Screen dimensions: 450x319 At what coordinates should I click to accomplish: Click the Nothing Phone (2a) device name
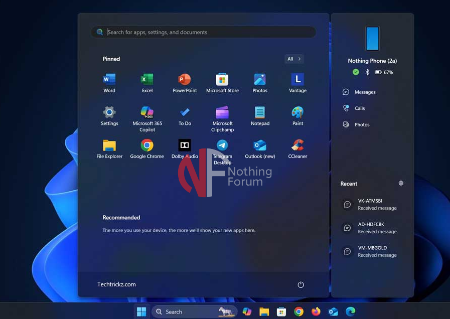(372, 61)
